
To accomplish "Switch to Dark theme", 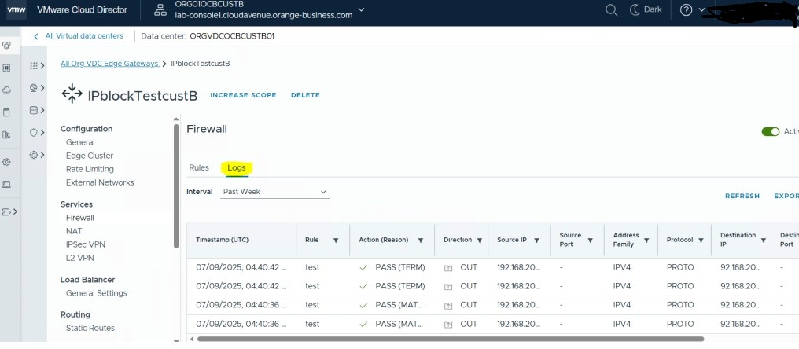I will point(646,10).
